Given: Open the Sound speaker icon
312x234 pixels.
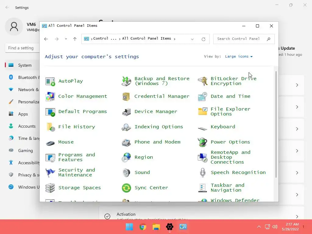Looking at the screenshot, I should click(x=126, y=172).
